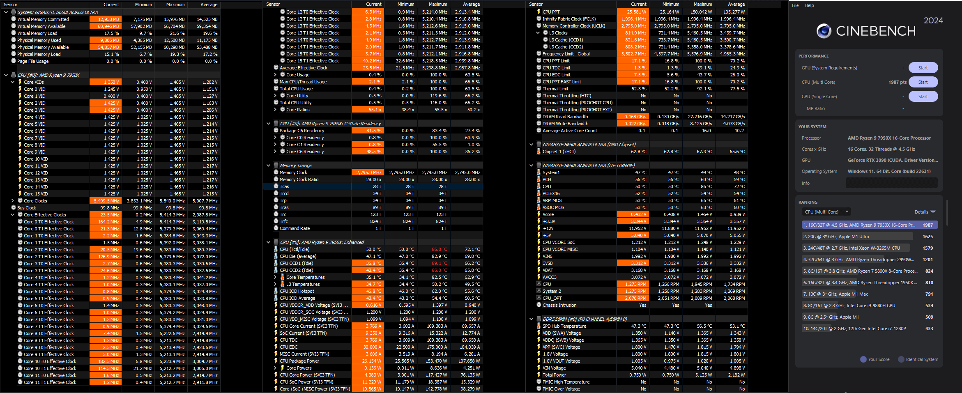Start the GPU (System Requirements) benchmark
Image resolution: width=962 pixels, height=393 pixels.
tap(923, 68)
